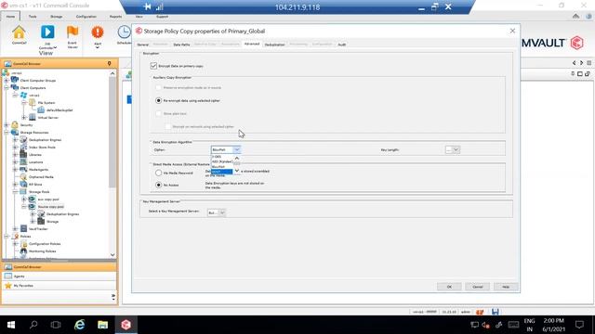This screenshot has height=334, width=595.
Task: Select the Source copy pool tree item
Action: (51, 206)
